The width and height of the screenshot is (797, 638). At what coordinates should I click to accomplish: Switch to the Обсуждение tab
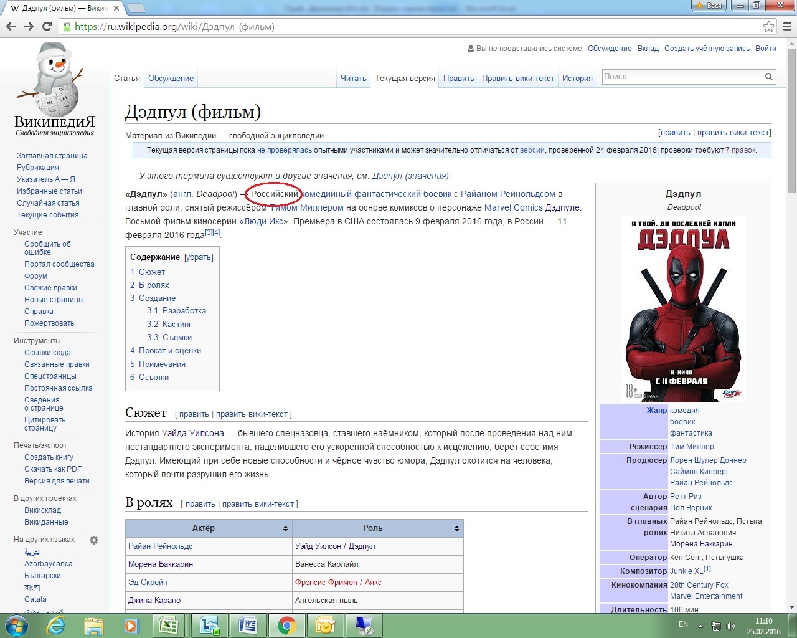click(x=171, y=79)
